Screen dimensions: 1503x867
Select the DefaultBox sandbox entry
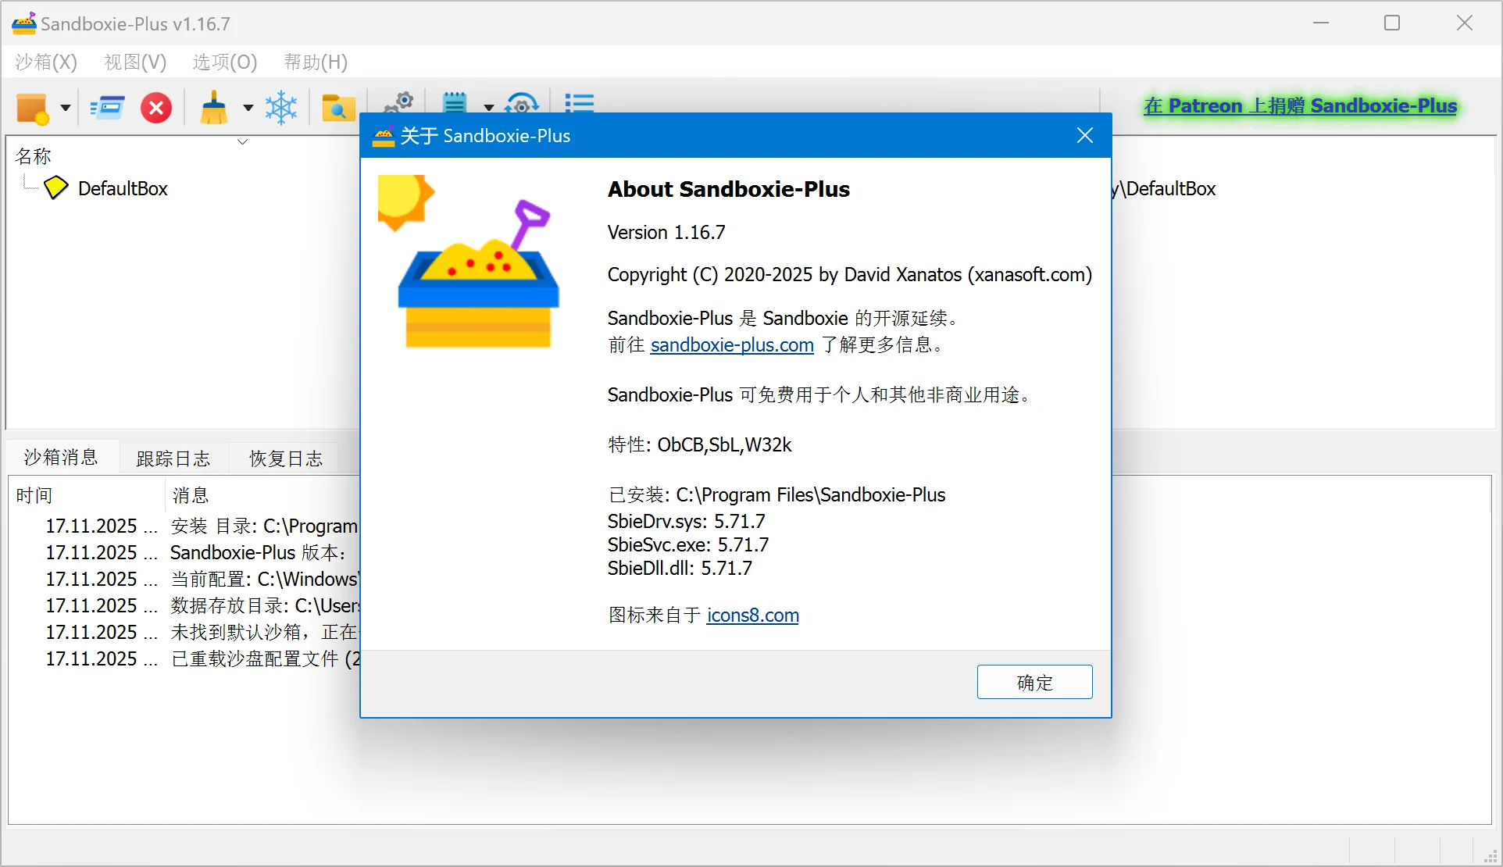[122, 188]
